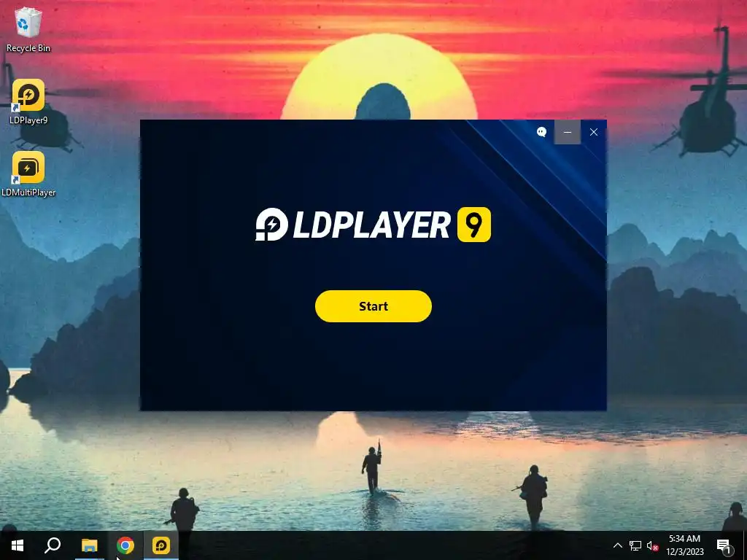Image resolution: width=747 pixels, height=560 pixels.
Task: Click the yellow Start button
Action: coord(373,306)
